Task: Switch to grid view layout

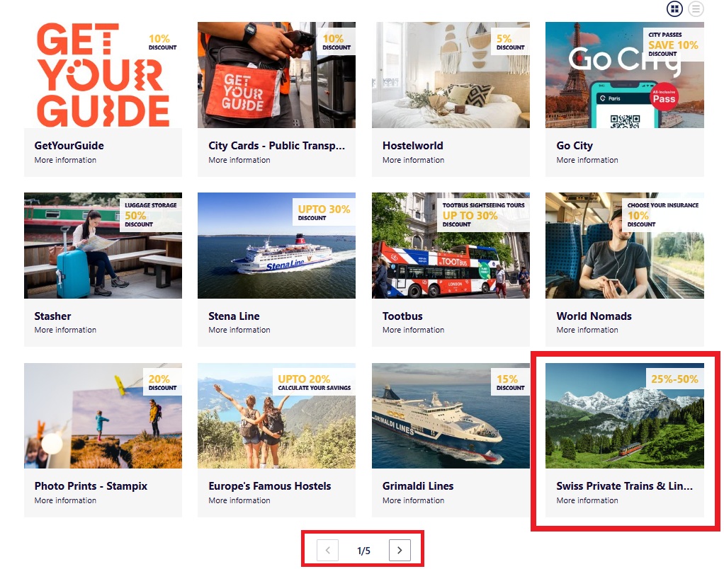Action: coord(674,8)
